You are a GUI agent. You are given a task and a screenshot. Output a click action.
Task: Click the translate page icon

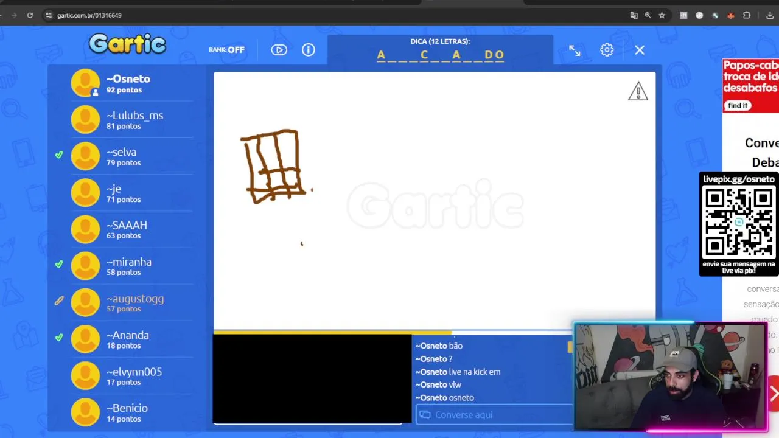point(634,15)
